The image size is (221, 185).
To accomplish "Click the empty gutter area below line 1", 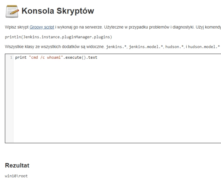I will 9,101.
